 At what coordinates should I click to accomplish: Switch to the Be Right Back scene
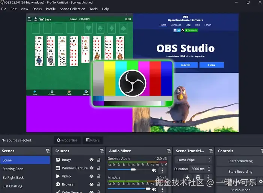25,177
